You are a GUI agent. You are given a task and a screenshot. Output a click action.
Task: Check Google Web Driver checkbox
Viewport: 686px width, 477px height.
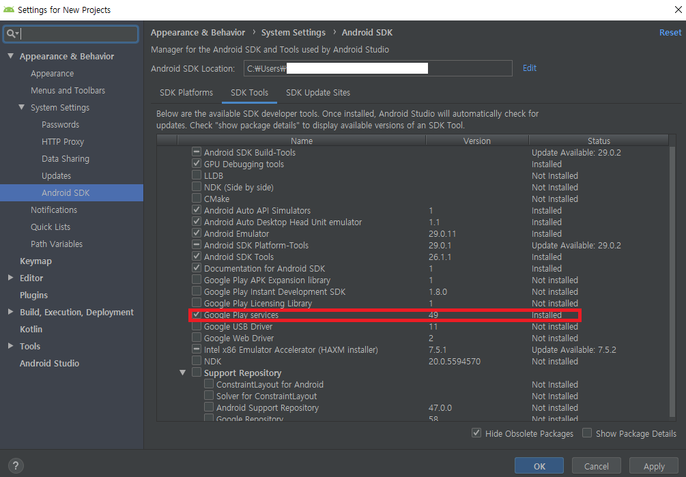(x=197, y=338)
